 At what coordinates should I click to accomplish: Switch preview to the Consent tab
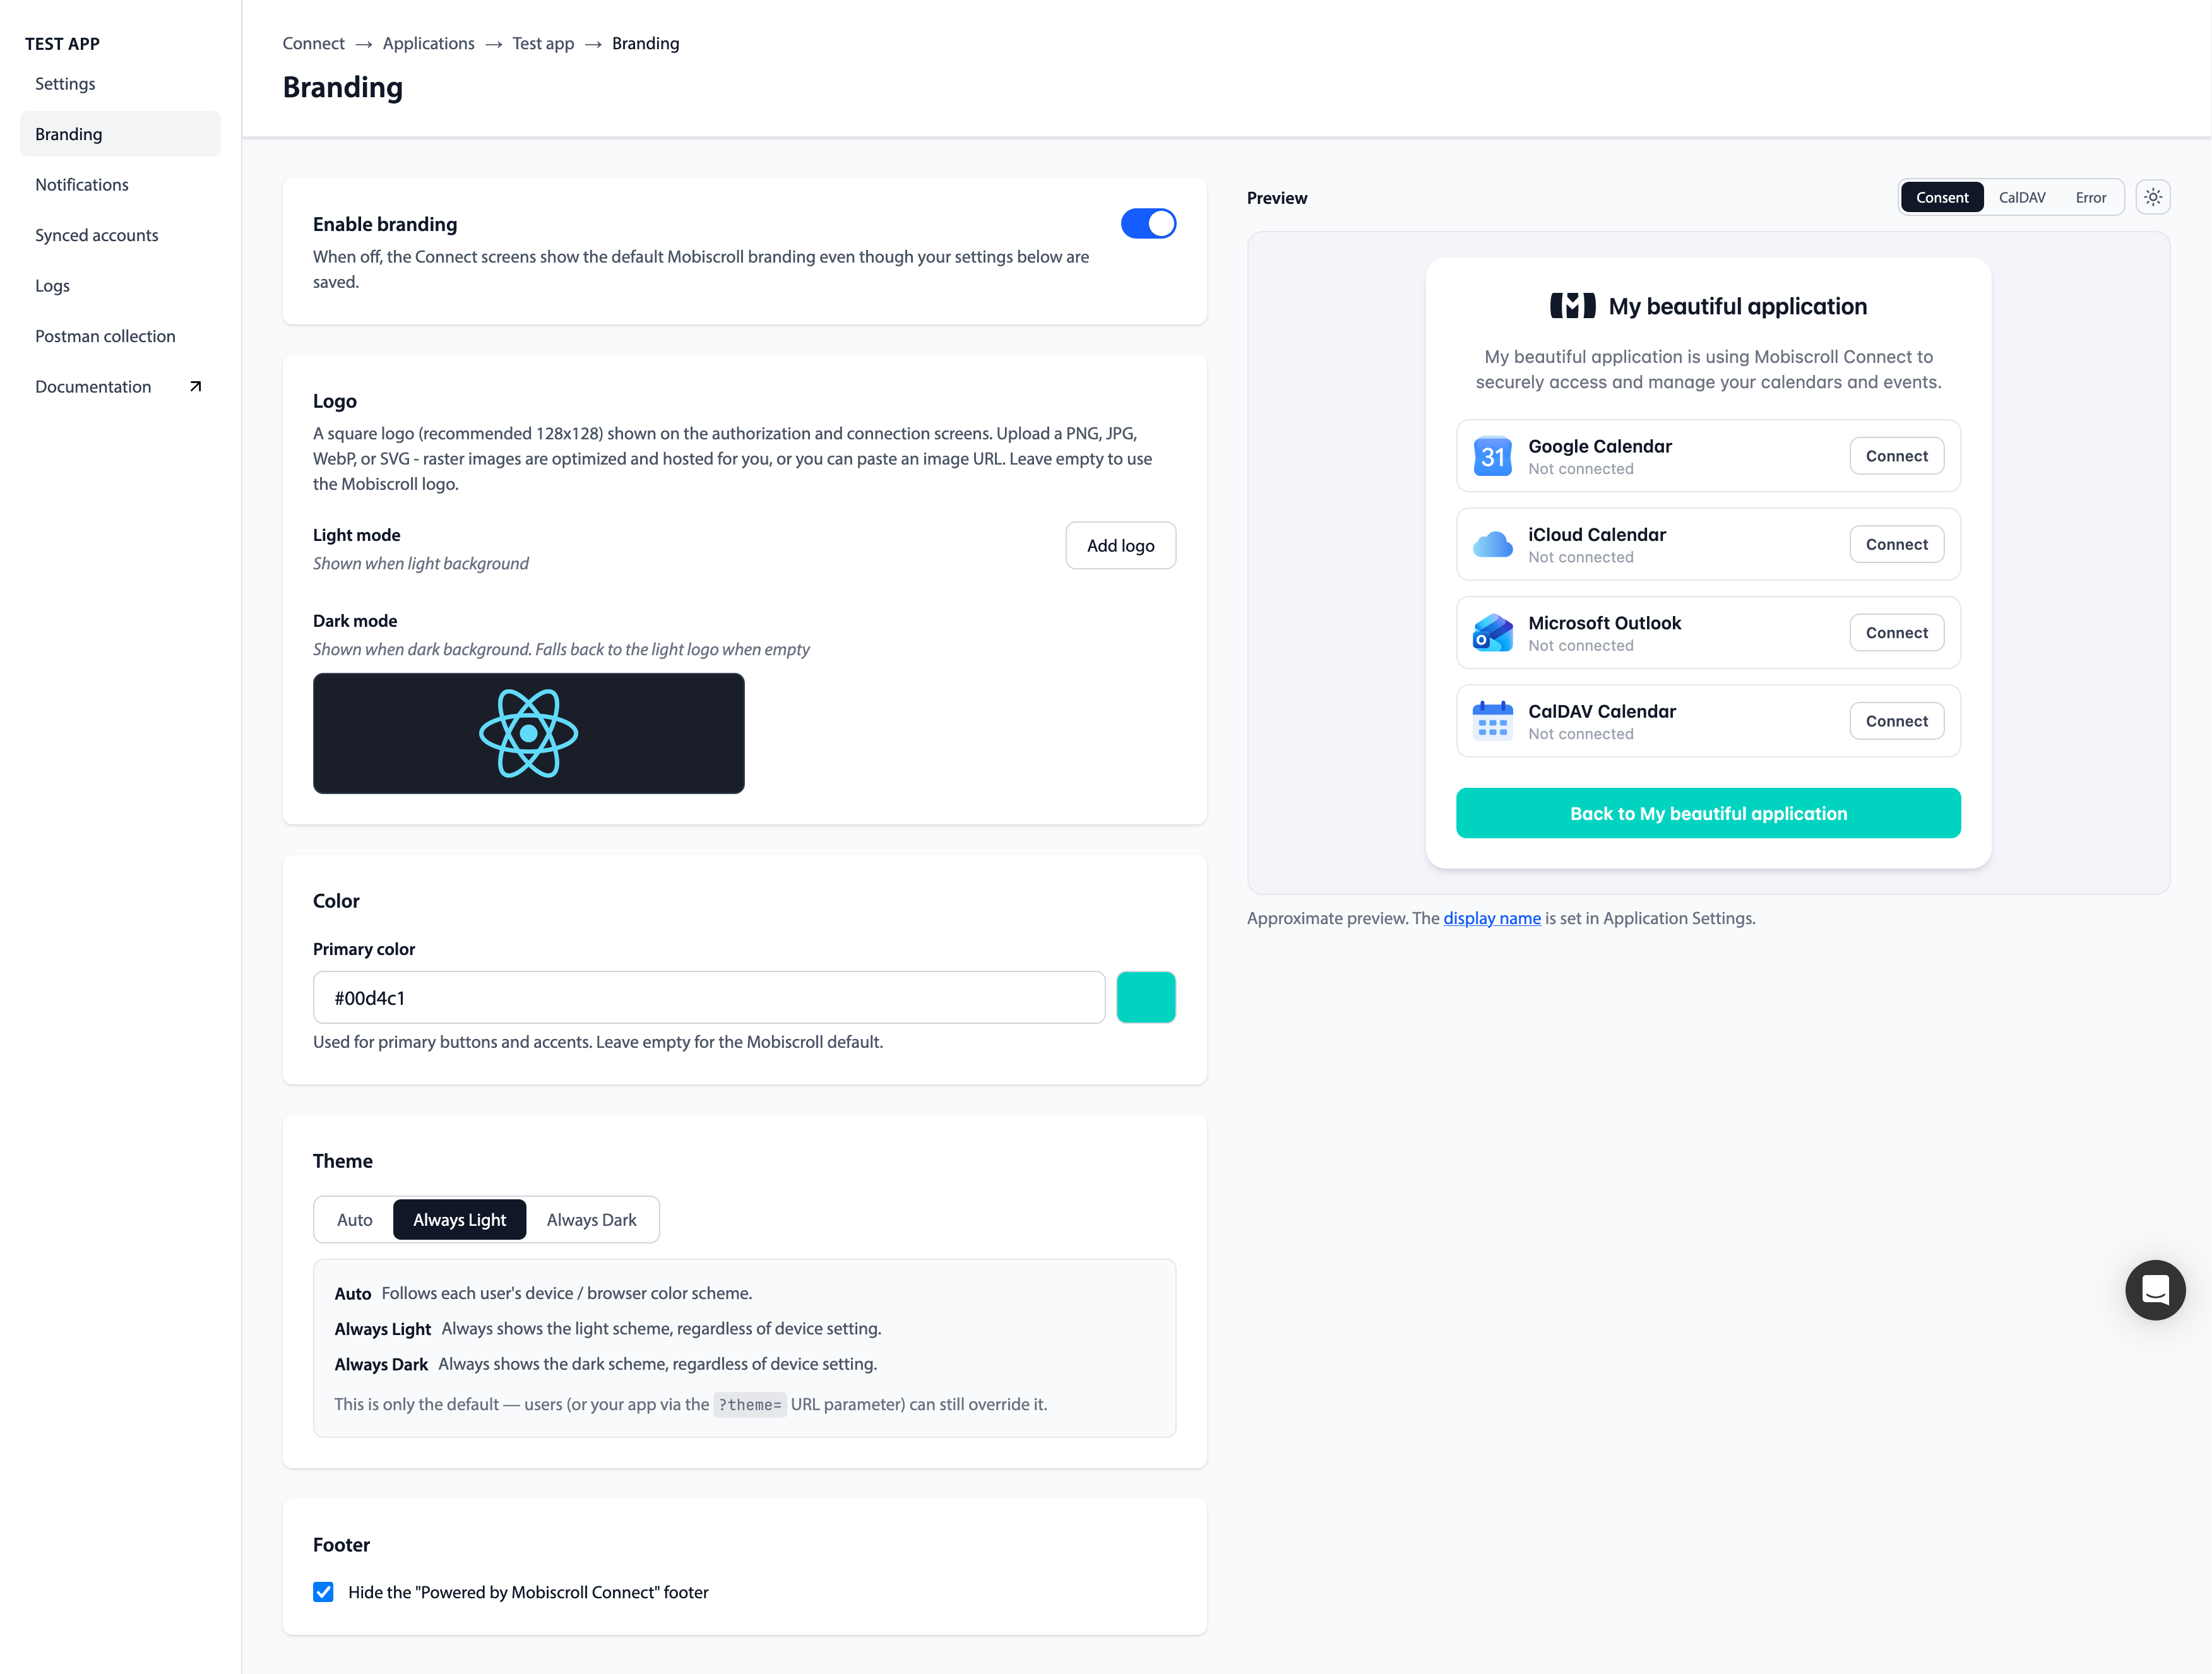(1941, 197)
